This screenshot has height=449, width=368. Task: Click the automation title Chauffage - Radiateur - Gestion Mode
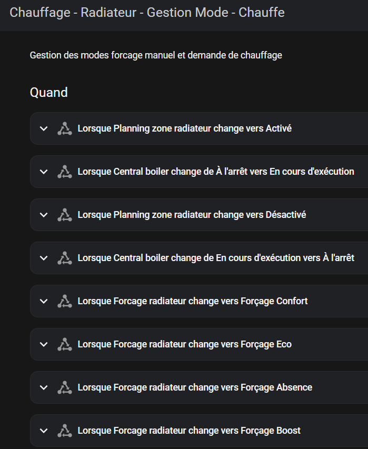point(147,13)
